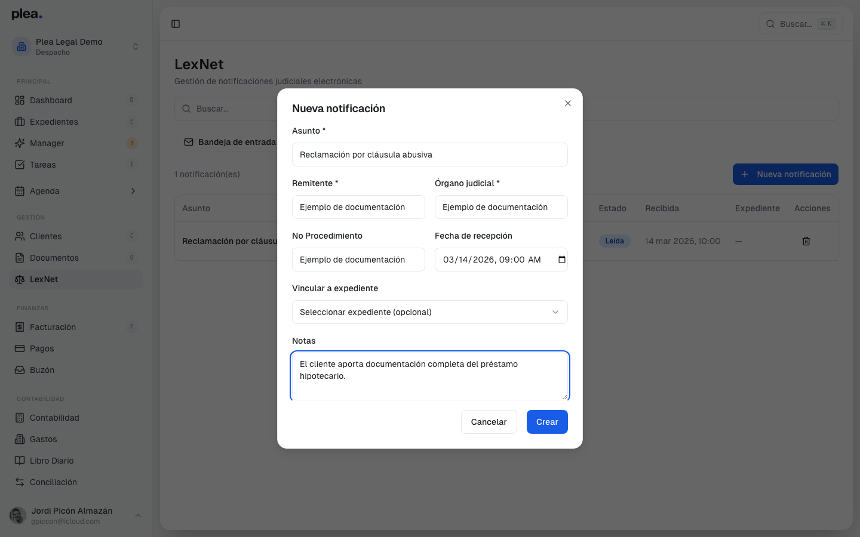
Task: Click the Plea Legal Demo building icon
Action: coord(21,47)
